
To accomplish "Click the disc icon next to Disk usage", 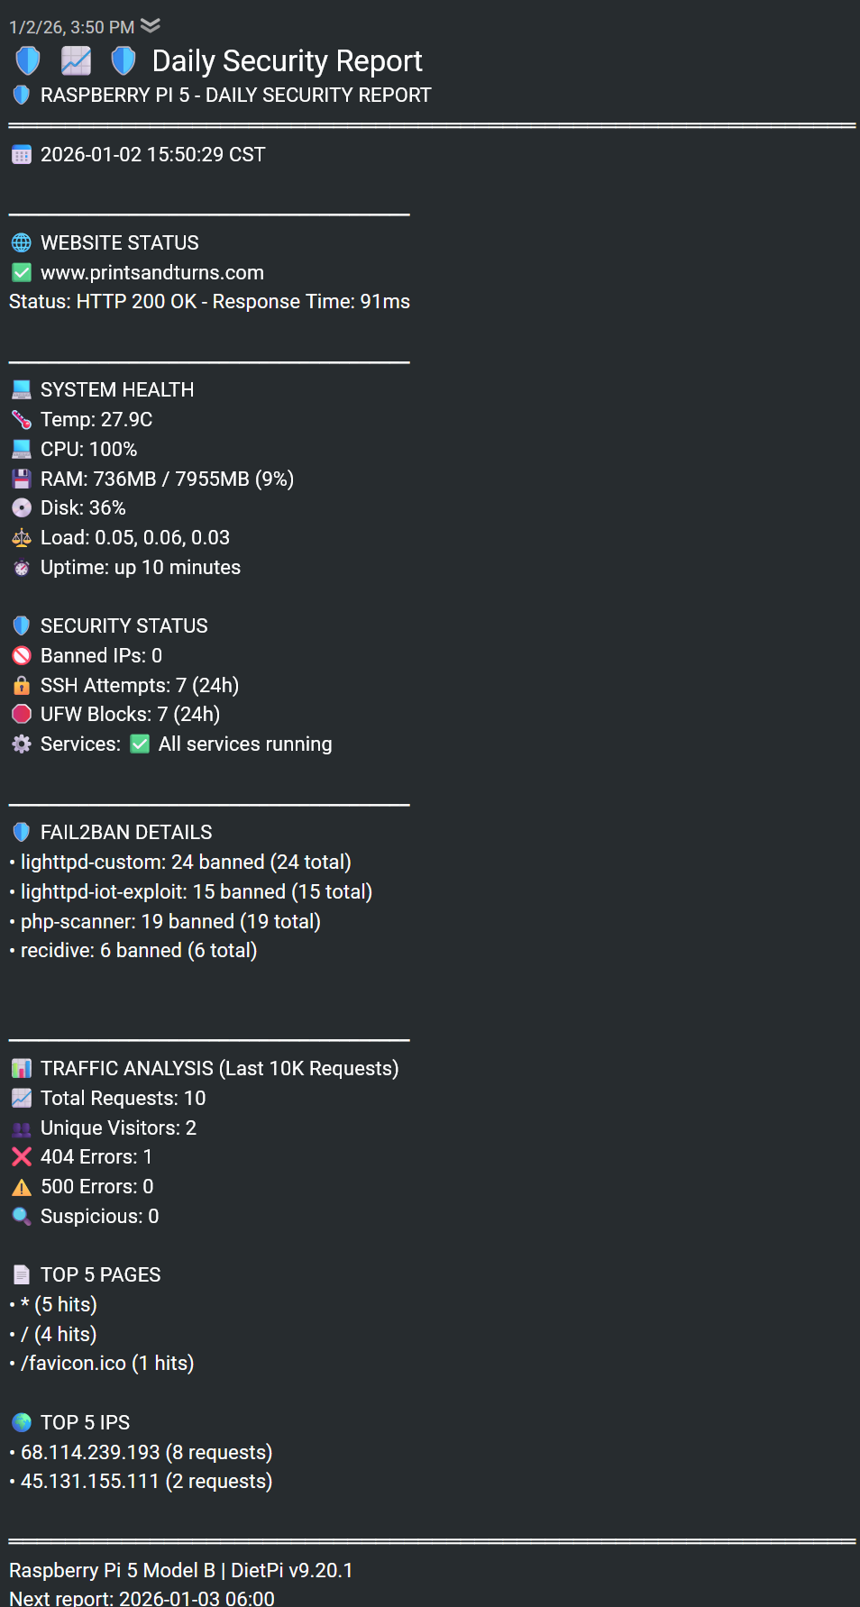I will tap(22, 507).
